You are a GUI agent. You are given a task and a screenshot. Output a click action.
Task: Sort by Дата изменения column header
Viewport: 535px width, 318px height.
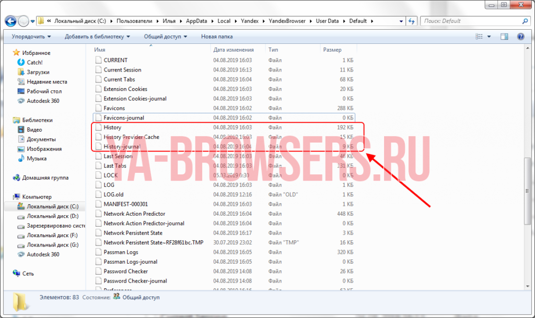[x=233, y=50]
